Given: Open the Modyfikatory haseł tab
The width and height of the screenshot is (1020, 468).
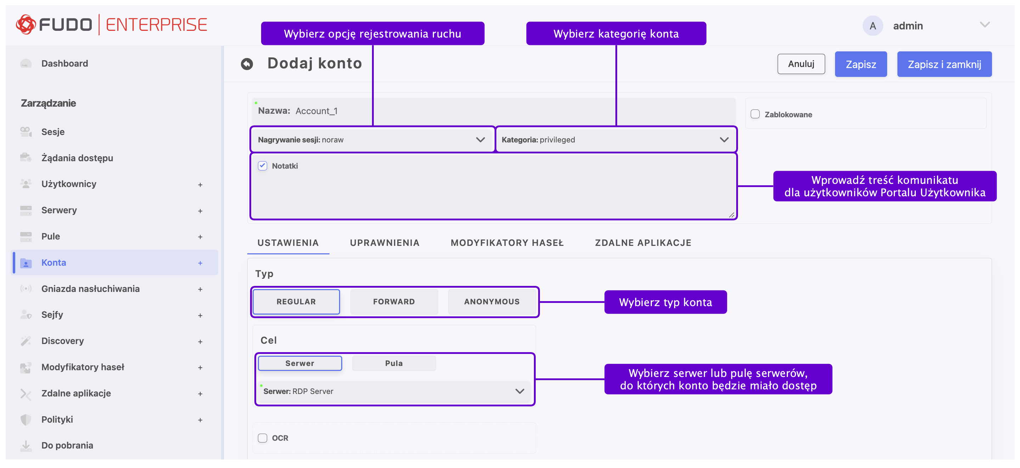Looking at the screenshot, I should coord(507,243).
